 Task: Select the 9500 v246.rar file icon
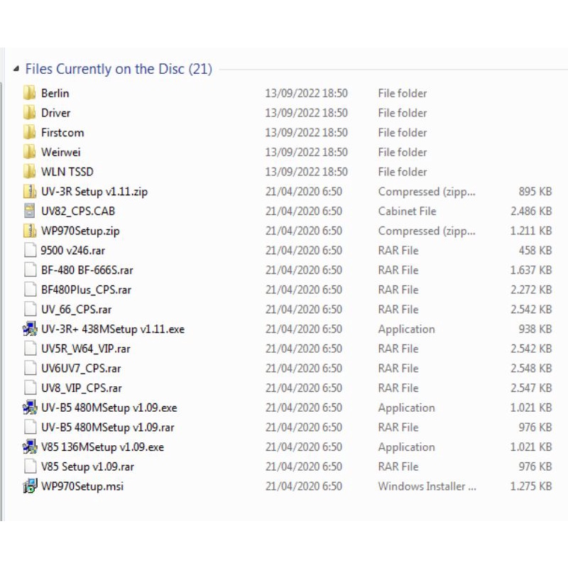coord(29,251)
